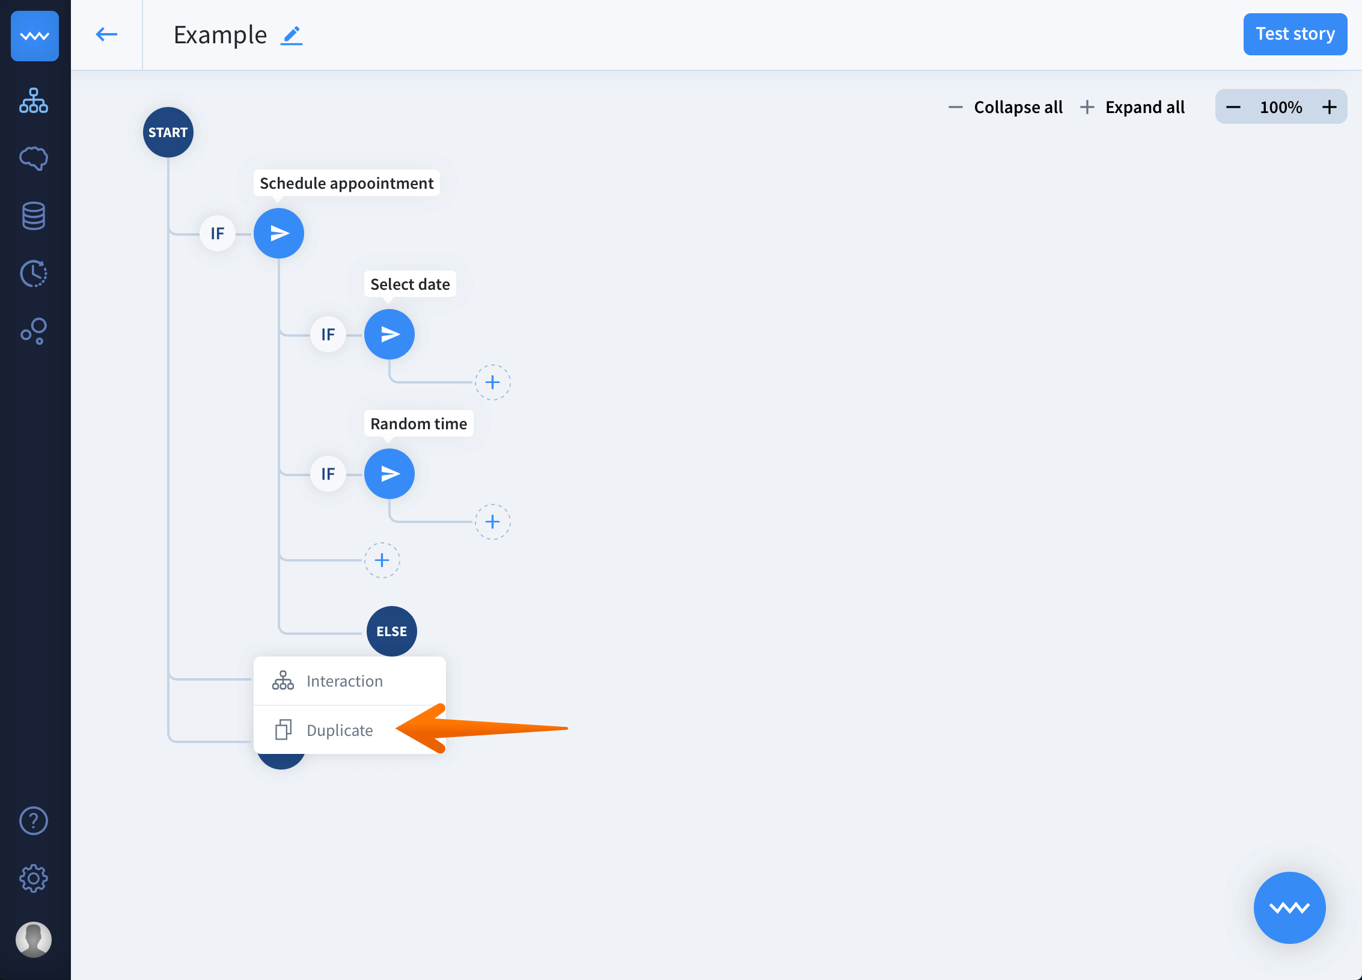Add a block after Select date
Image resolution: width=1362 pixels, height=980 pixels.
click(x=492, y=382)
